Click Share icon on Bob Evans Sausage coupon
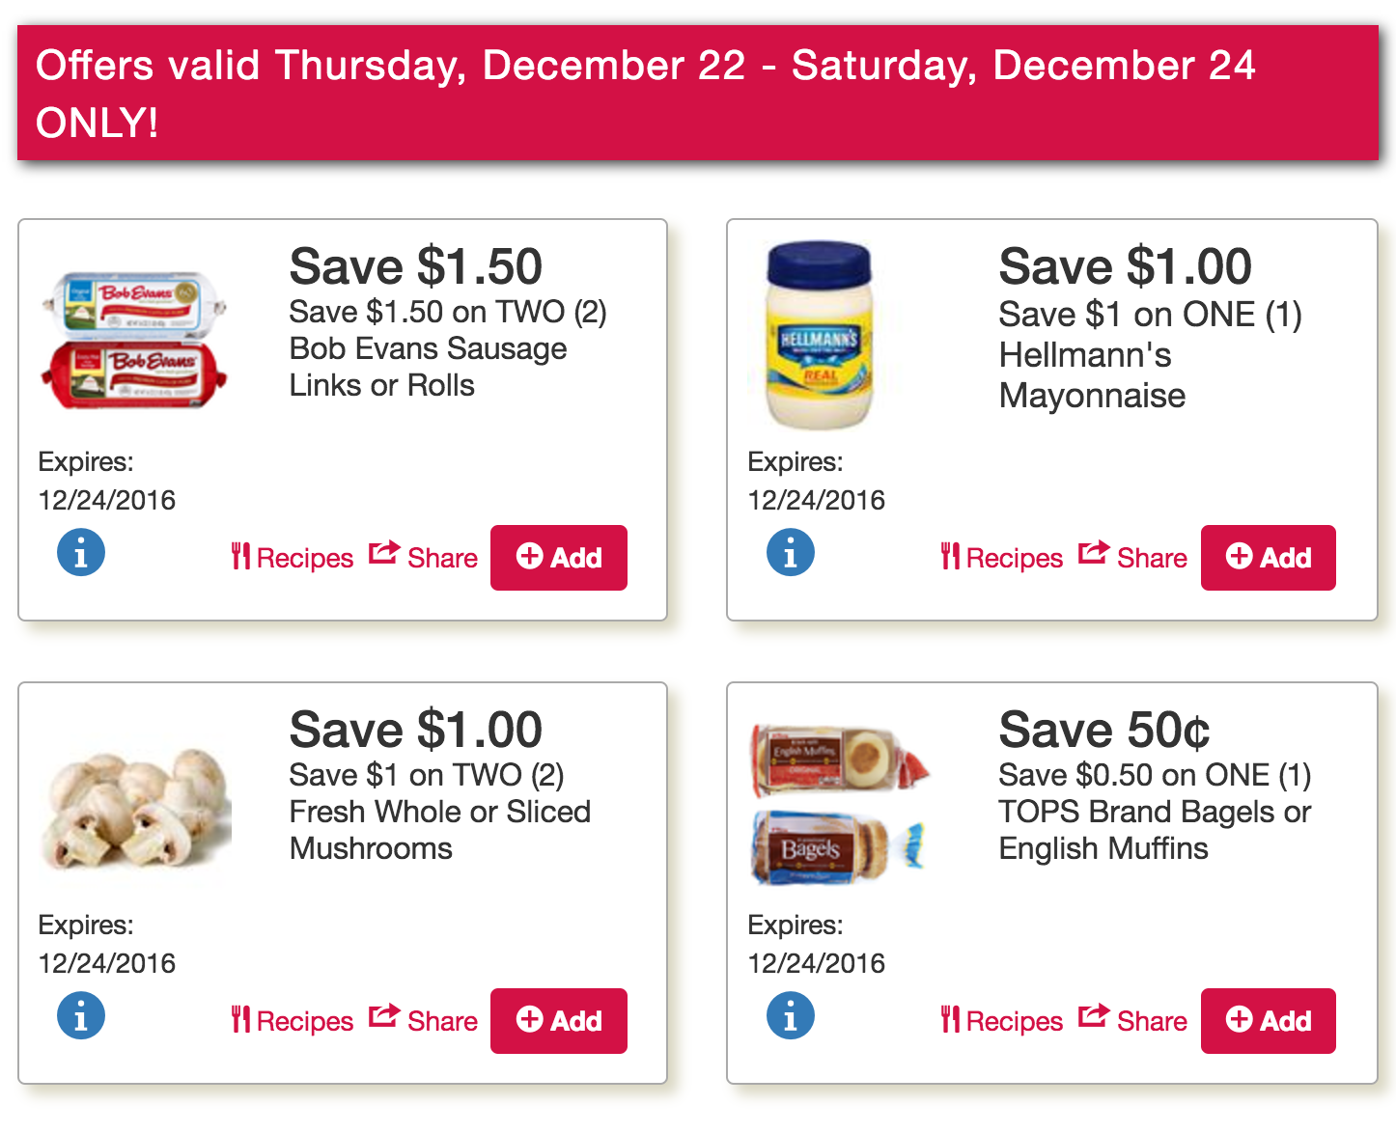 (x=423, y=557)
